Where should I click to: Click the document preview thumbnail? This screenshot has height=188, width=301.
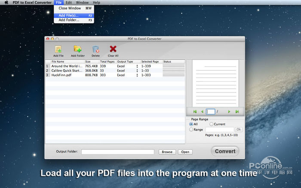(x=215, y=83)
